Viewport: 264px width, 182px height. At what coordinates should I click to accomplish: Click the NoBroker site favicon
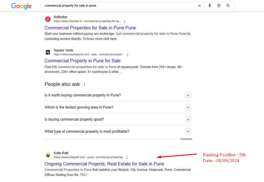tap(48, 19)
